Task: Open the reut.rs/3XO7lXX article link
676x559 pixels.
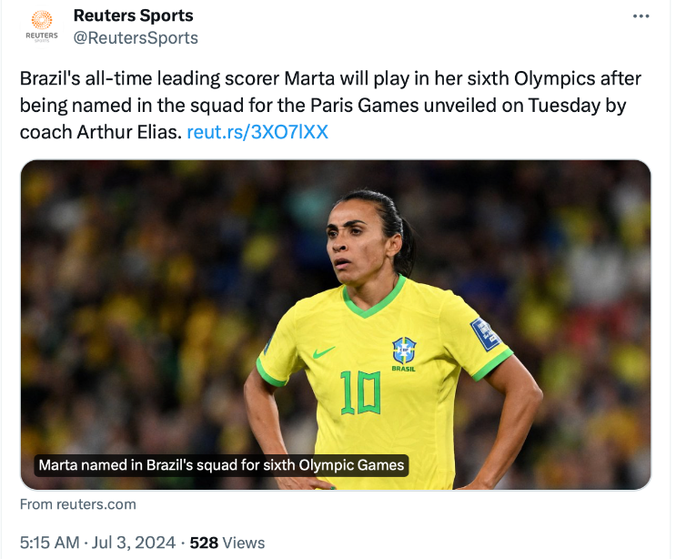Action: pyautogui.click(x=257, y=131)
